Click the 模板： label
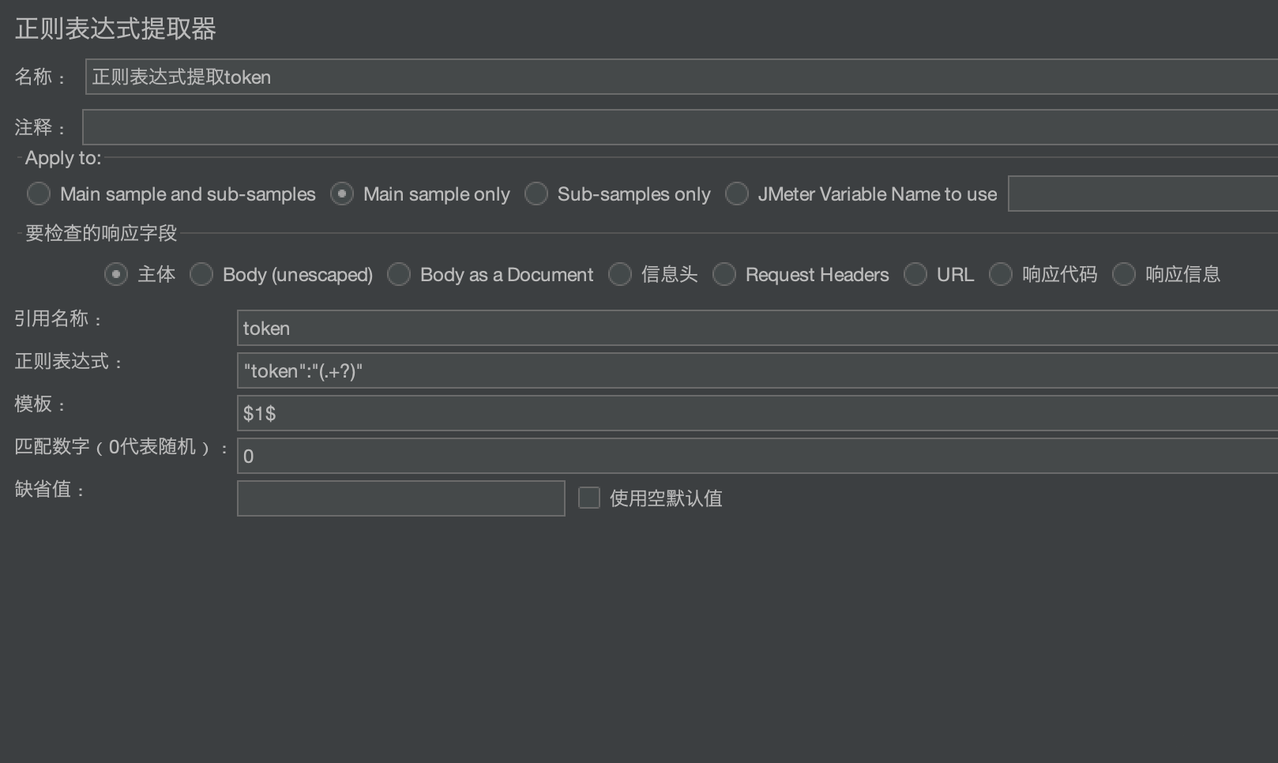1278x763 pixels. point(40,404)
